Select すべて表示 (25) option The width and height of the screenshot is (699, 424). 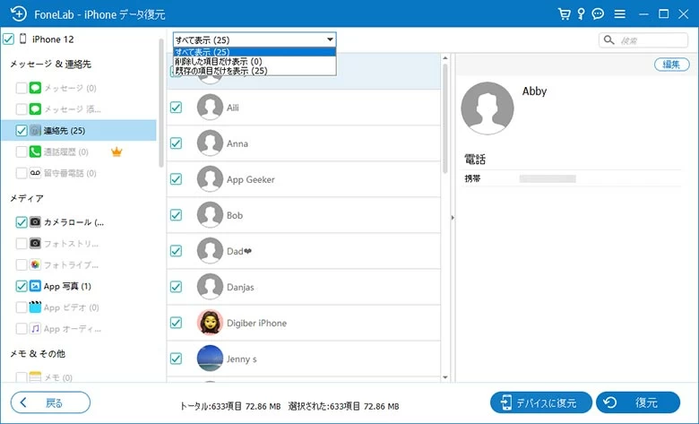tap(255, 52)
